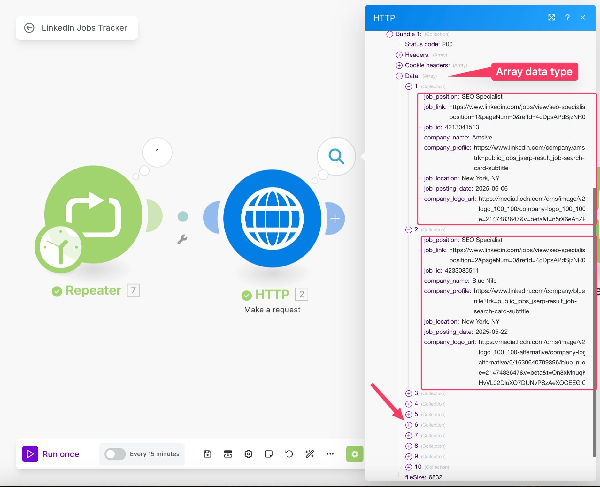Expand the Headers array
This screenshot has height=487, width=600.
(x=399, y=55)
